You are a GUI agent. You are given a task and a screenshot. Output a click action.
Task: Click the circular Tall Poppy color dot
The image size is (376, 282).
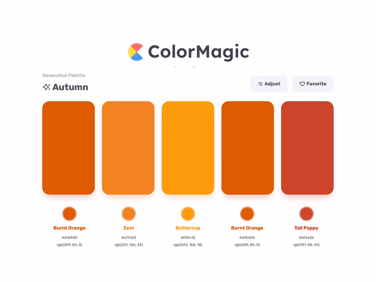click(306, 213)
